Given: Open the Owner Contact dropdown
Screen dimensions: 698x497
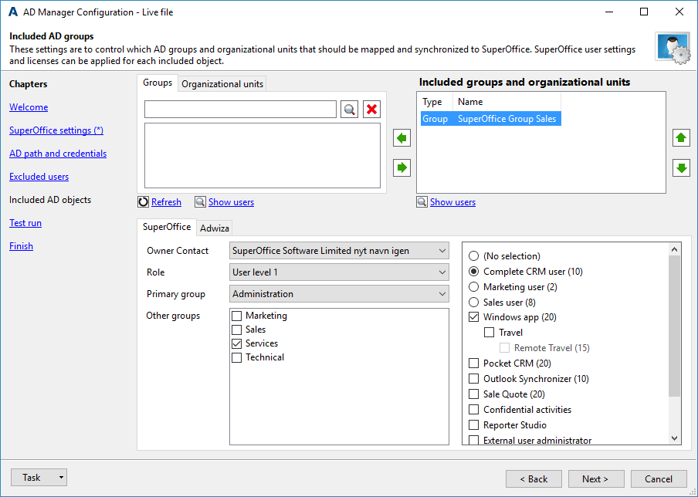Looking at the screenshot, I should [x=340, y=251].
